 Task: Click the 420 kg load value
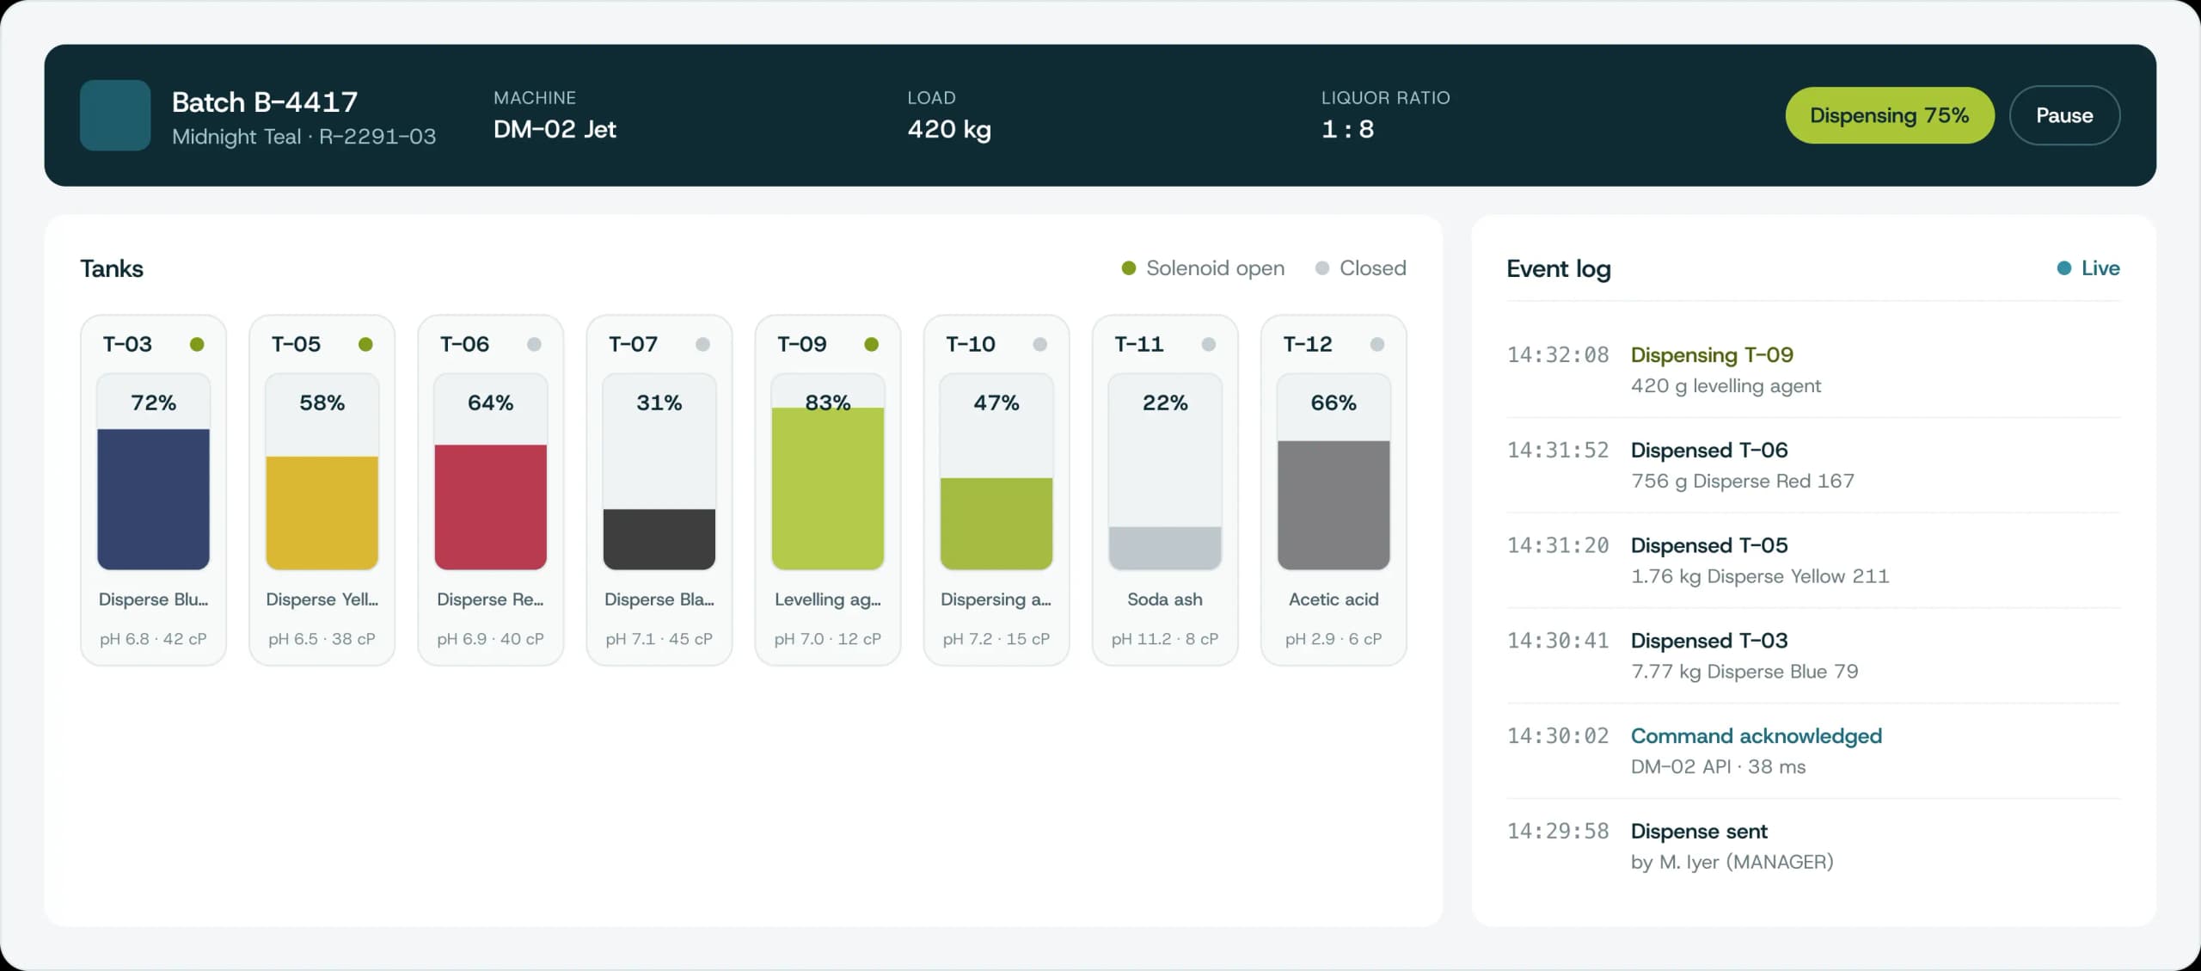coord(949,130)
